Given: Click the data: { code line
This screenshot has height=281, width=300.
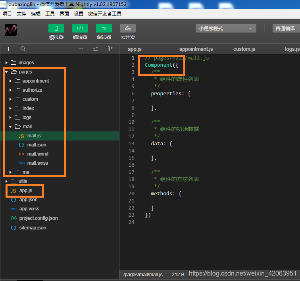Looking at the screenshot, I should pyautogui.click(x=161, y=144).
